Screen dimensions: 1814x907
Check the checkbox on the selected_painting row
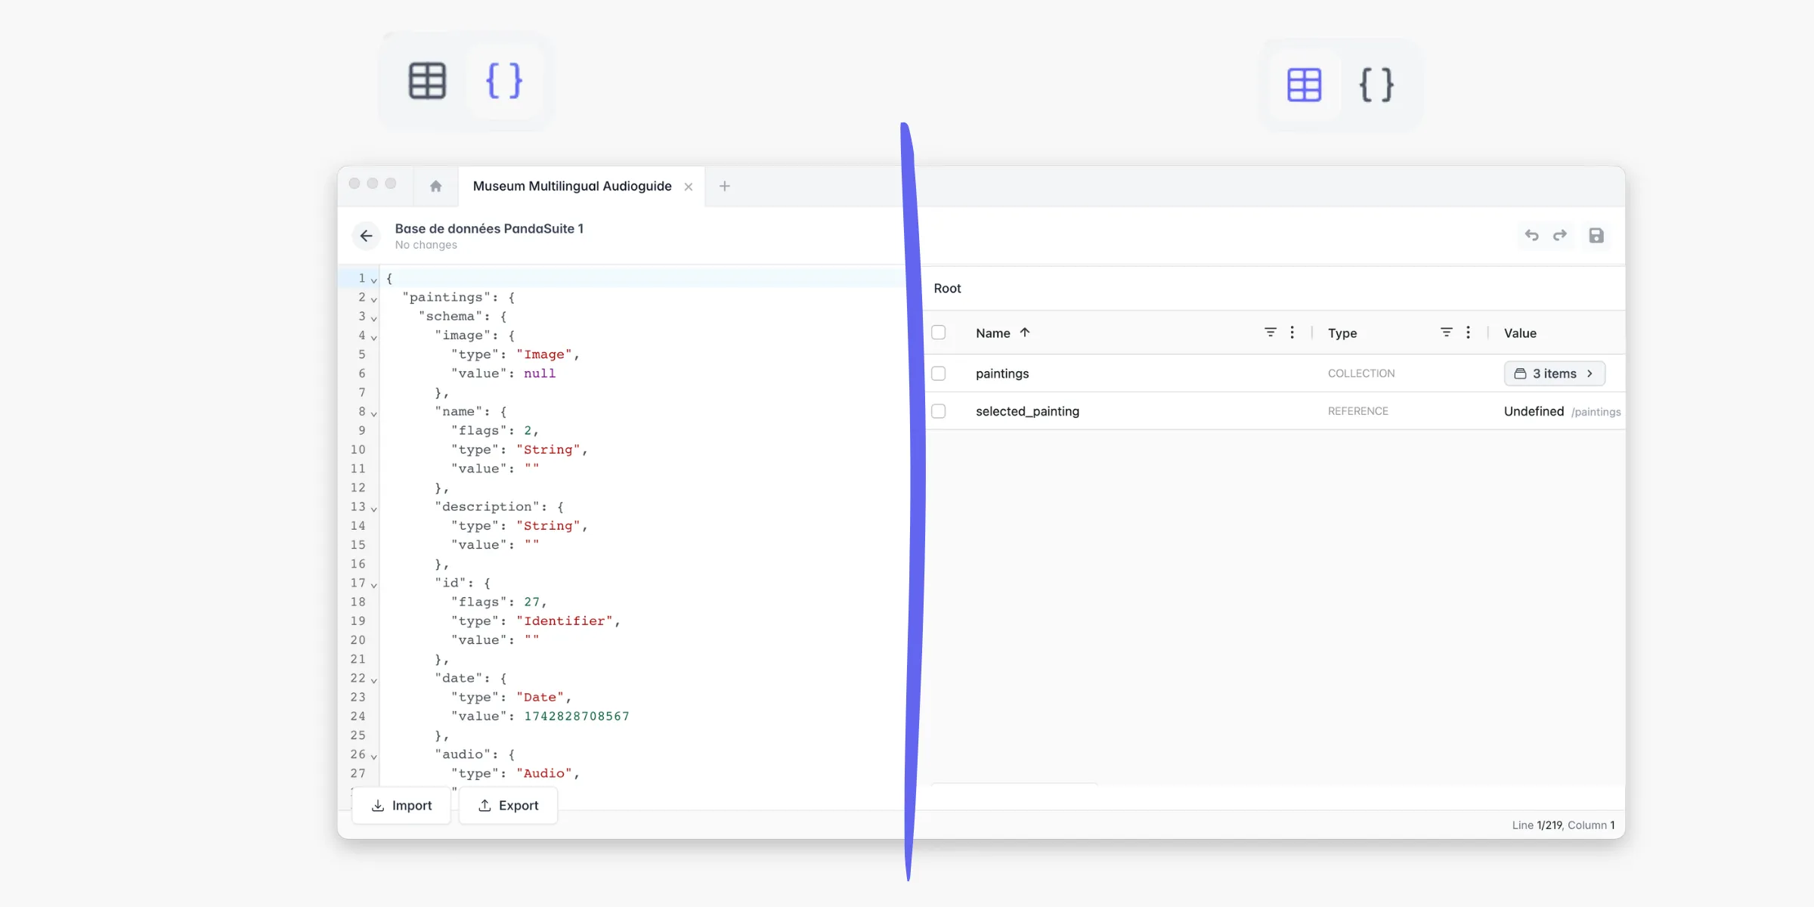pyautogui.click(x=939, y=411)
